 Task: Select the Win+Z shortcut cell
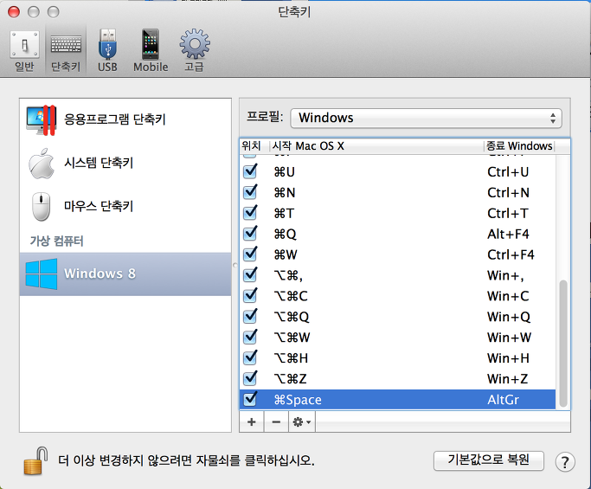coord(507,379)
